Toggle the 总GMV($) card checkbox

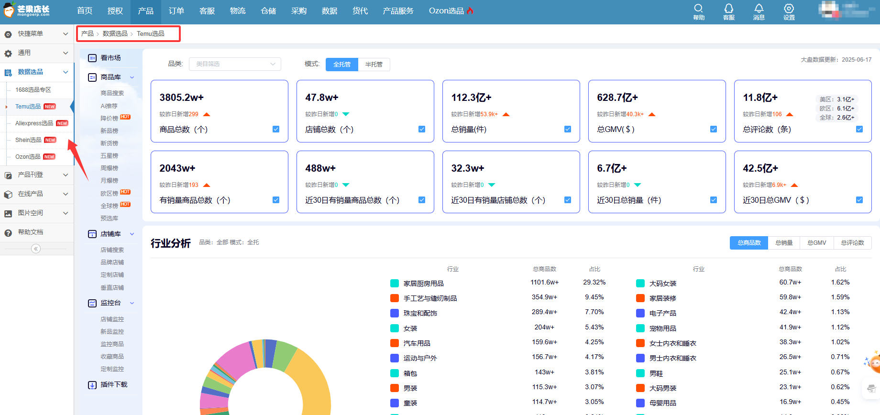click(714, 129)
